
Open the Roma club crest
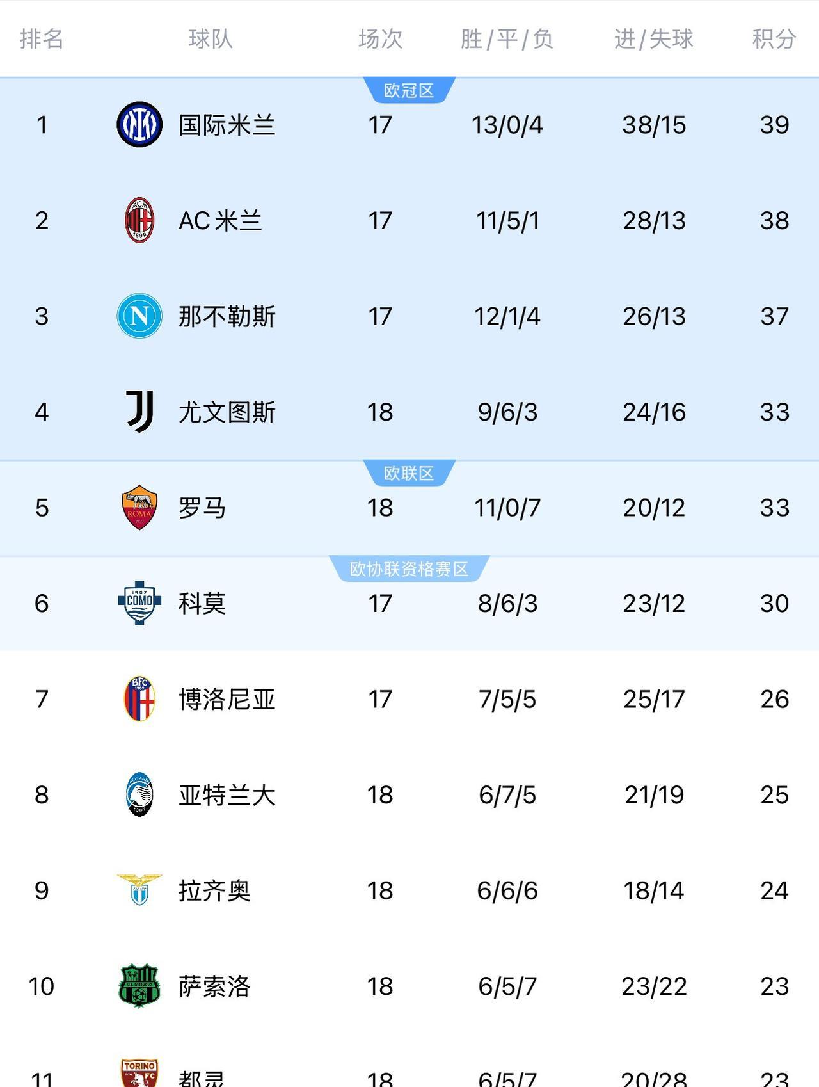coord(139,507)
